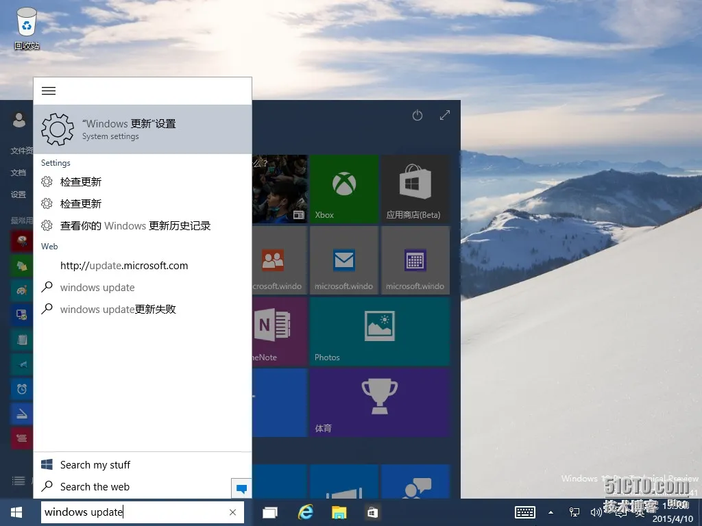Image resolution: width=702 pixels, height=526 pixels.
Task: Open 设置 in Start menu sidebar
Action: (x=19, y=195)
